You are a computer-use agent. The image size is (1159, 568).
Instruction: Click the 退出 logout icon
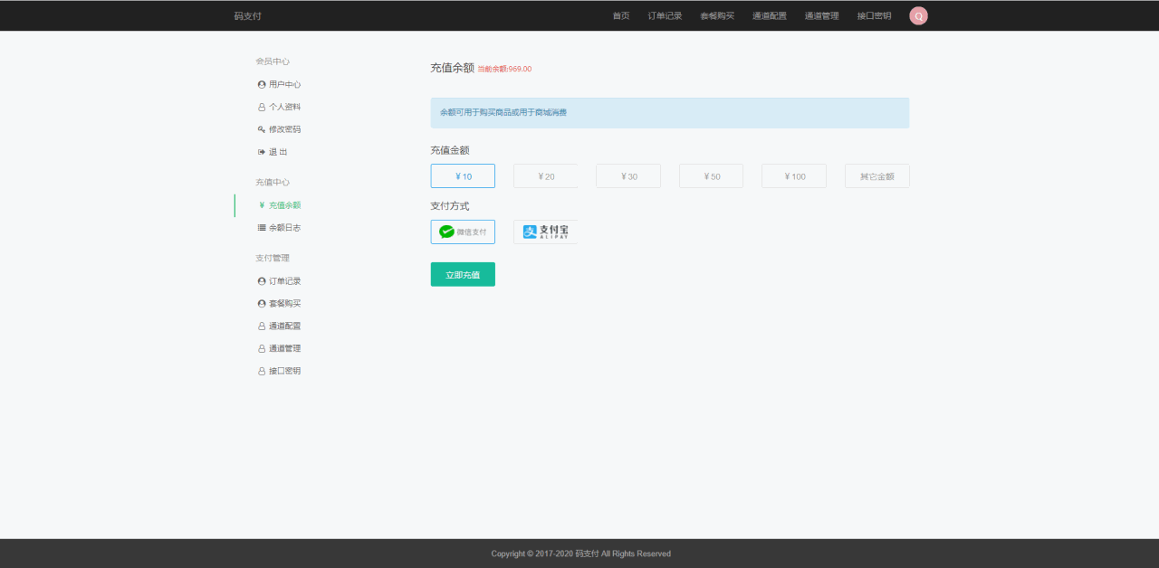click(x=262, y=152)
